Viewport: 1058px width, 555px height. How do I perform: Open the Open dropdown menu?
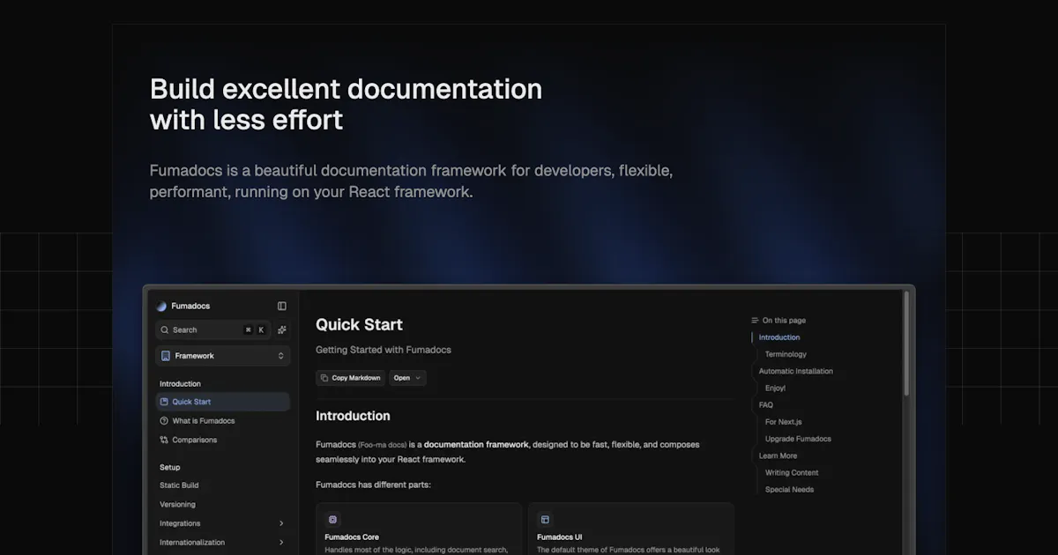(407, 378)
